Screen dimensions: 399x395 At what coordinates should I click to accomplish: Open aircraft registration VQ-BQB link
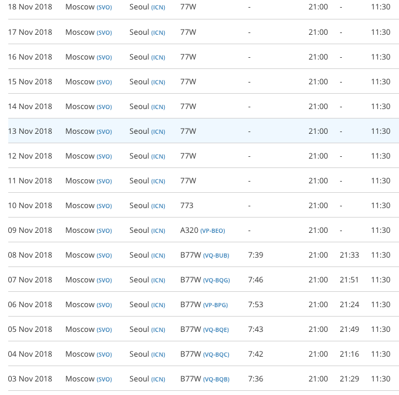pyautogui.click(x=217, y=379)
